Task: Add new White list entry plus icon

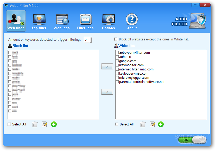Action: point(161,124)
